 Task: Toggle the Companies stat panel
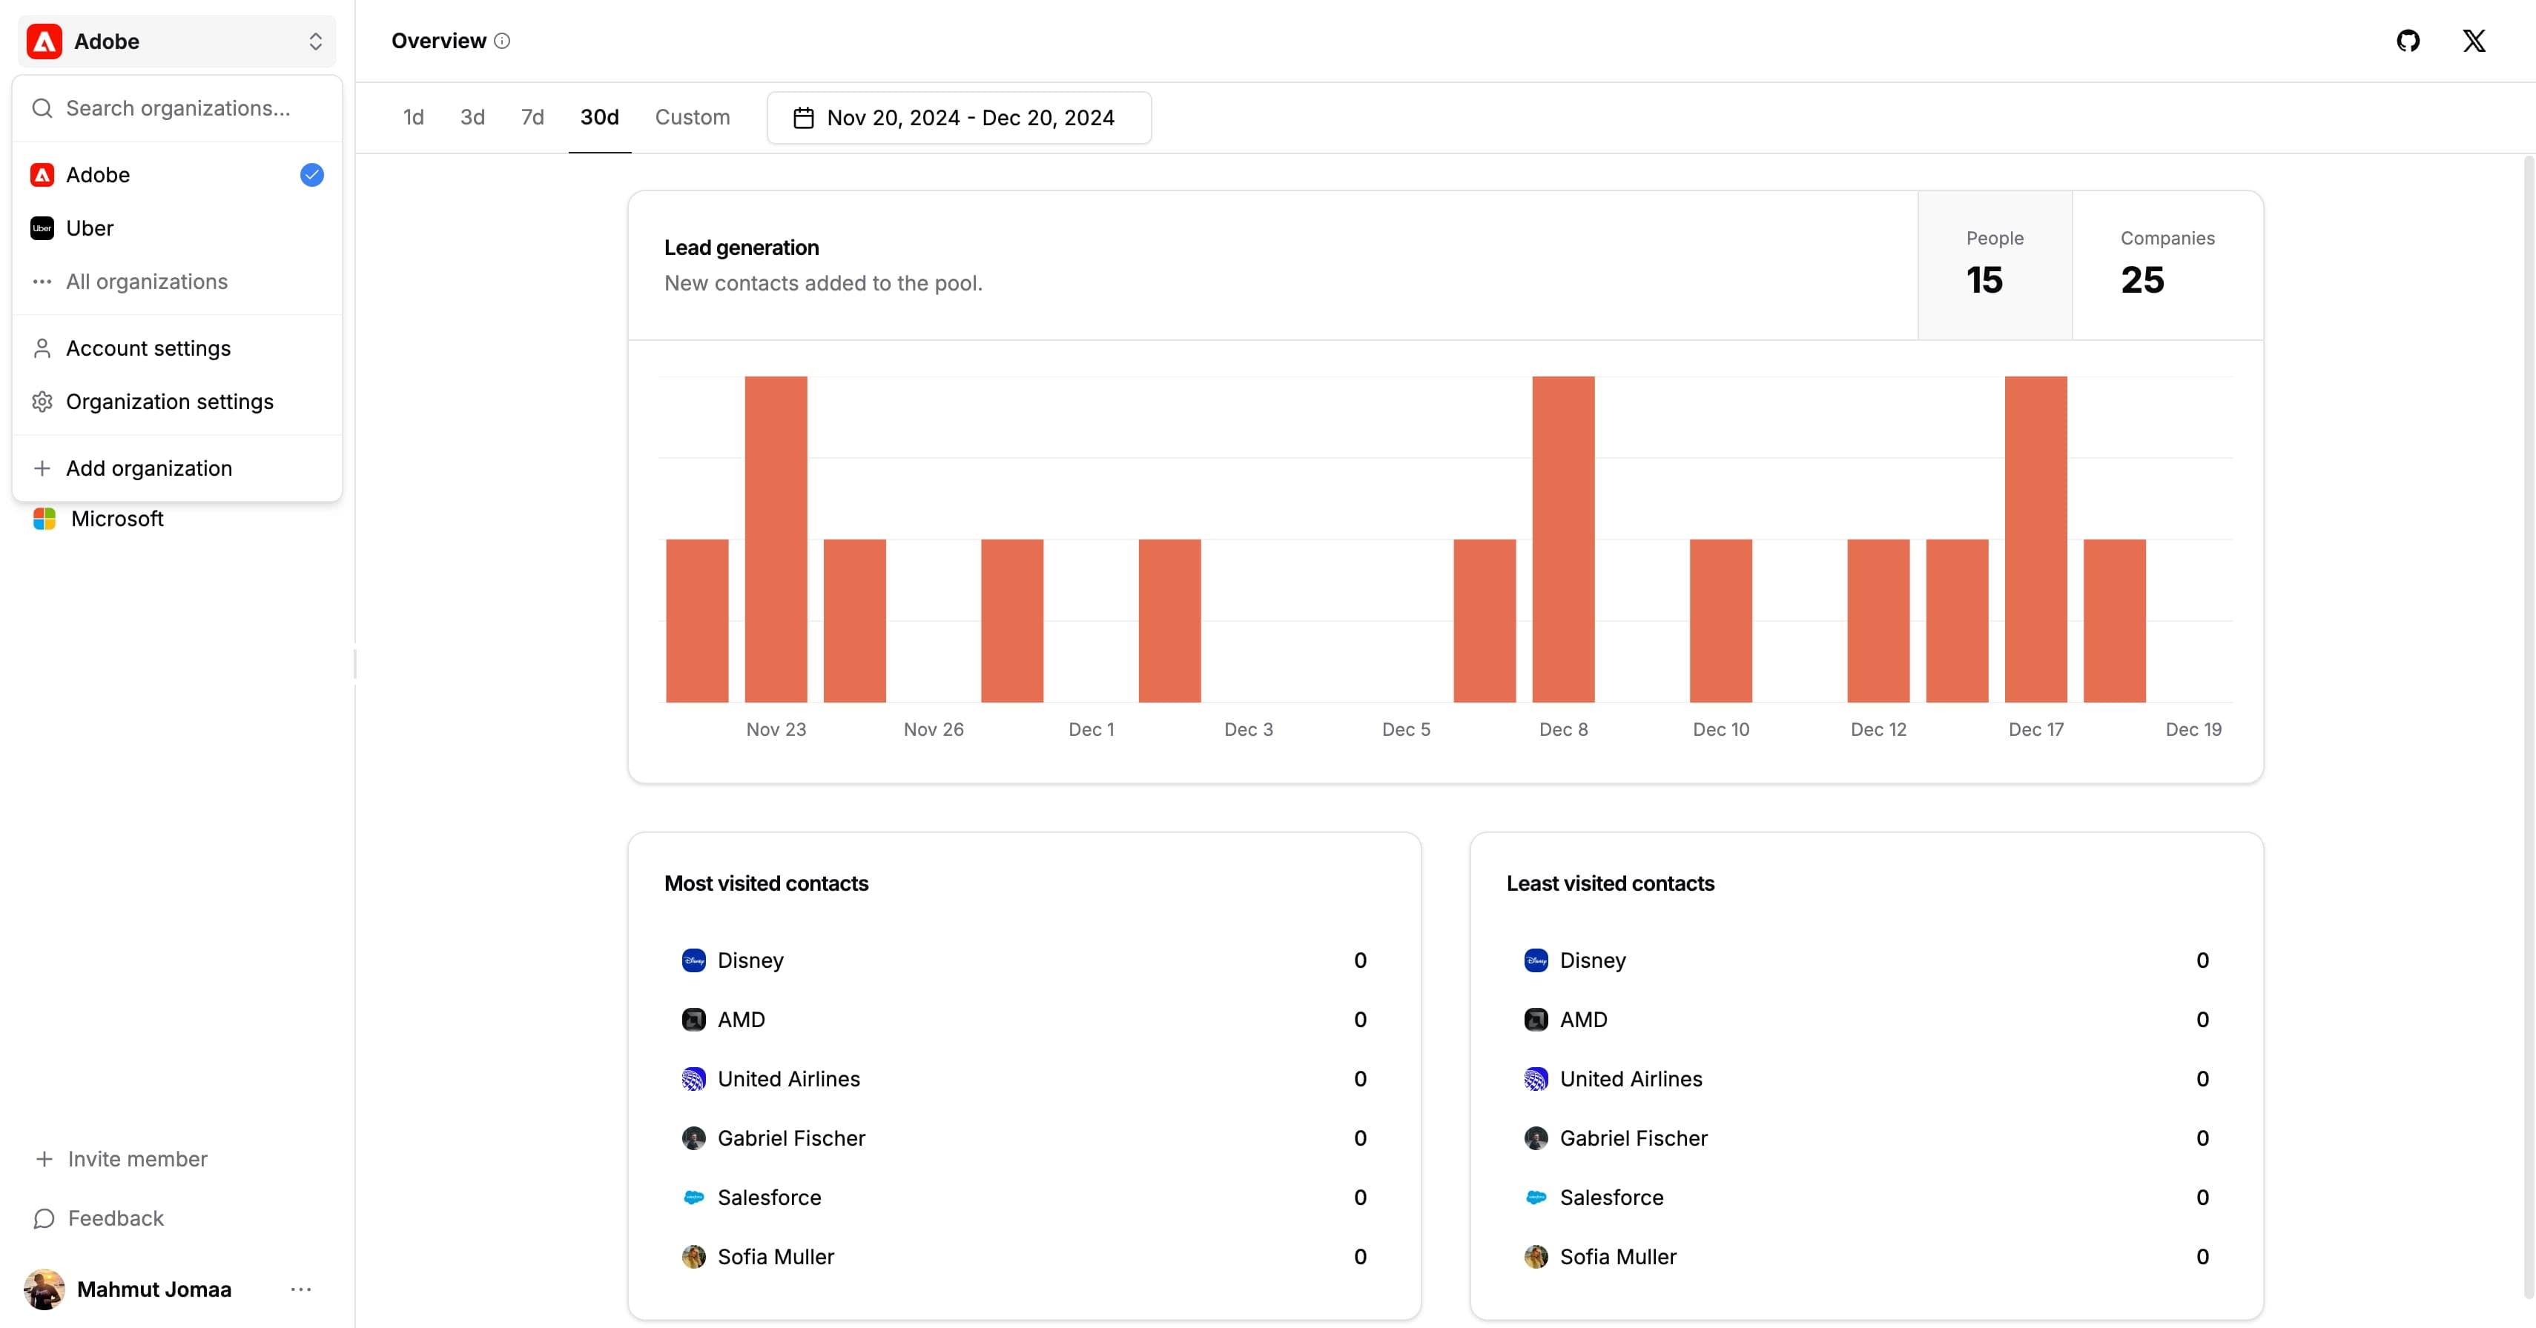(x=2167, y=265)
